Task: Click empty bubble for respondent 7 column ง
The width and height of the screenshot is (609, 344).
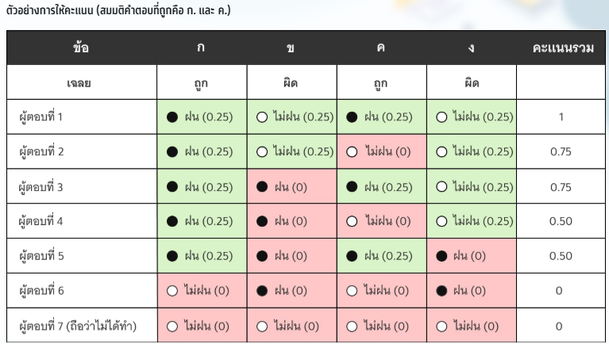Action: tap(441, 326)
